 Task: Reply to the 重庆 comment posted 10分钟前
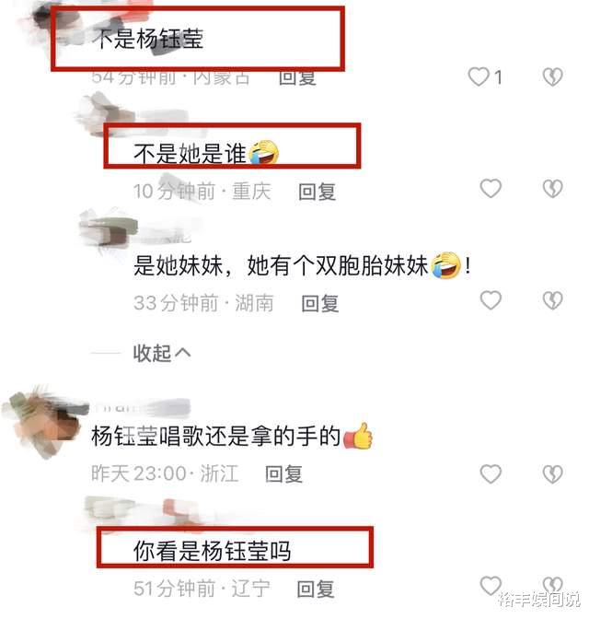pos(317,192)
